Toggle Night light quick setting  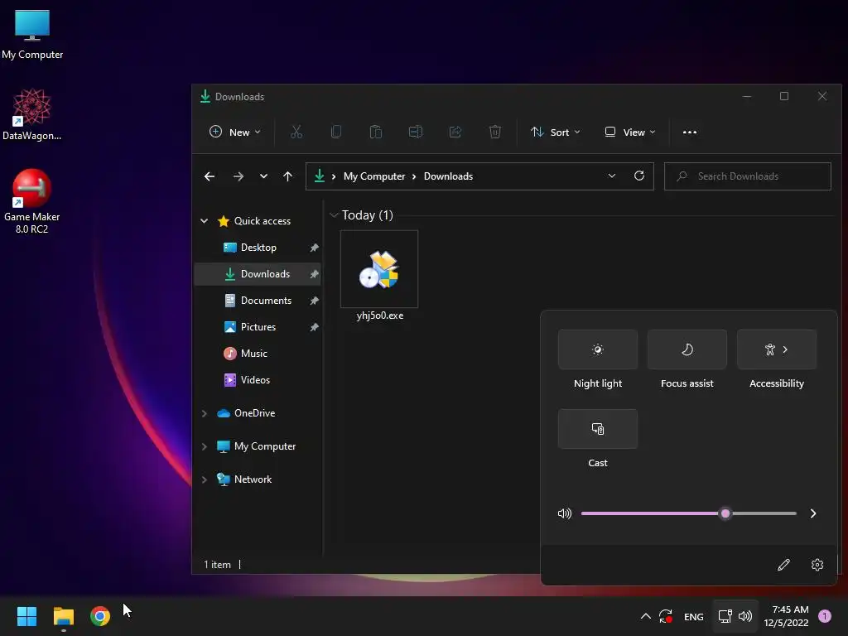[598, 349]
